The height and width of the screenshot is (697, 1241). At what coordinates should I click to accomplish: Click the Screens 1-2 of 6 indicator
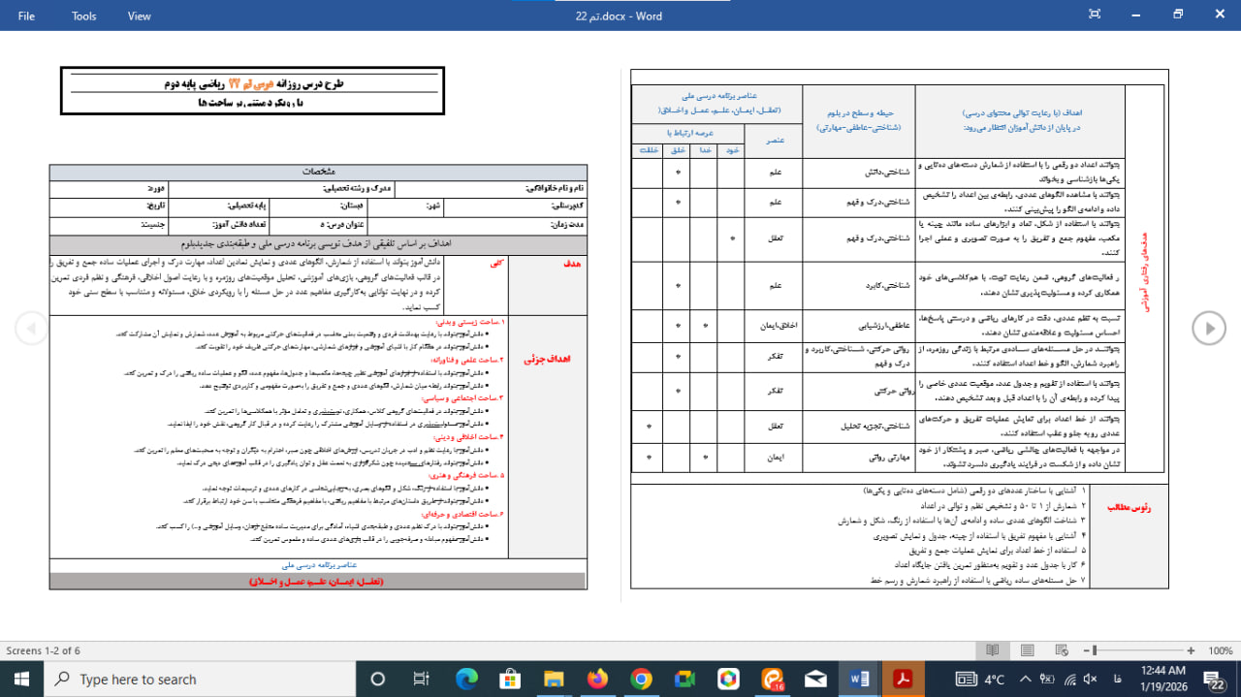[45, 650]
